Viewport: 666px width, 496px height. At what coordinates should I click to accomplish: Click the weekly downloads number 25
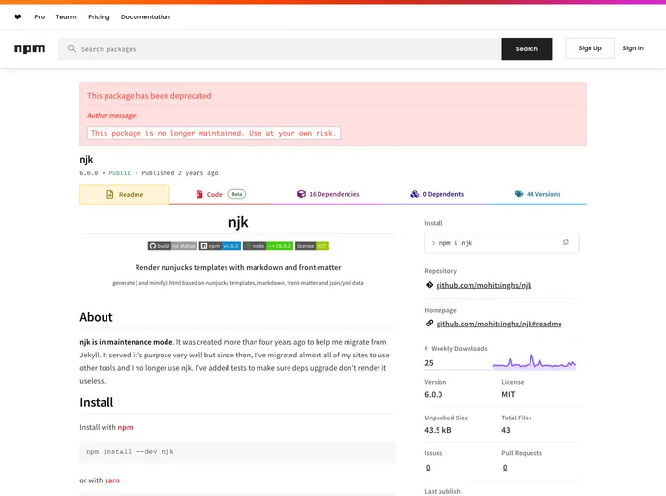point(429,363)
